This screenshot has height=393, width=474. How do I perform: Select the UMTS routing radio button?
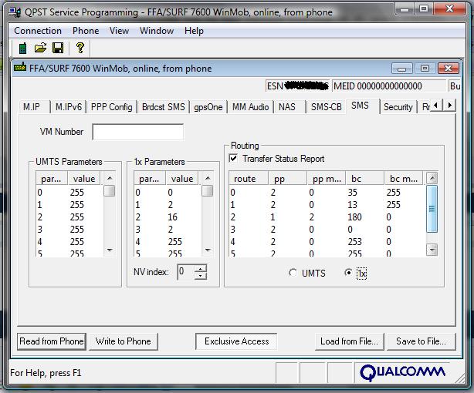click(293, 273)
